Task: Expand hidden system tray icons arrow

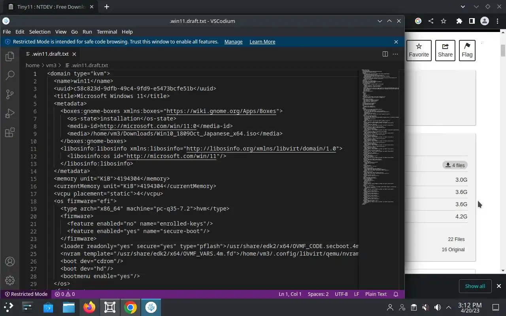Action: [449, 307]
